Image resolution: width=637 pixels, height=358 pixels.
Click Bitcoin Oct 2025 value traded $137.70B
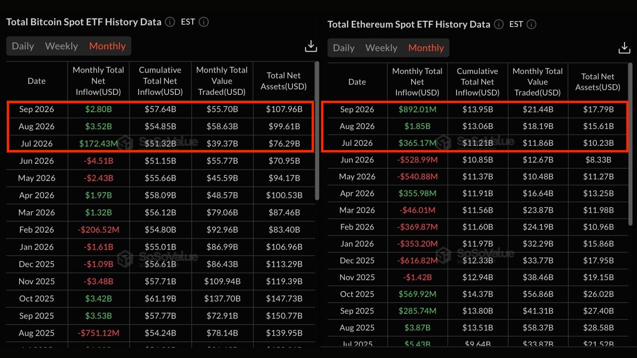[222, 299]
